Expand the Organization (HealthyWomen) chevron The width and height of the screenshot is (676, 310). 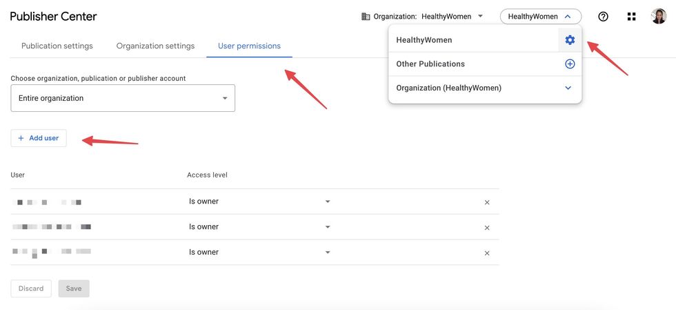[x=568, y=88]
